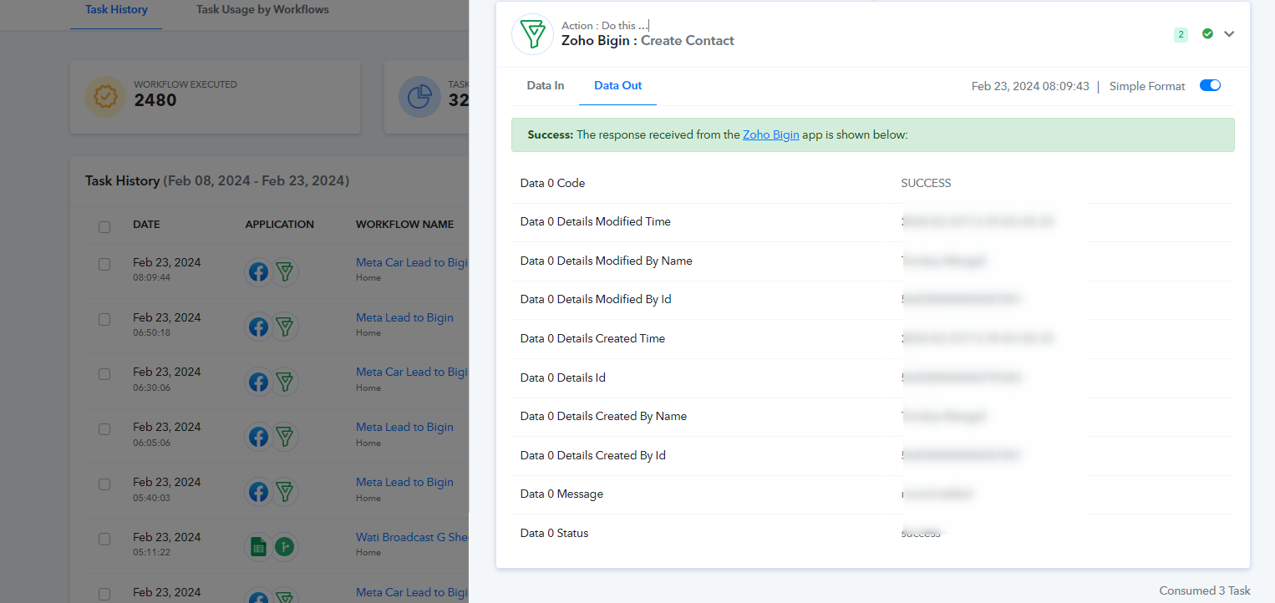Open Meta Car Lead workflow from 06:30:06
The image size is (1275, 603).
click(x=412, y=372)
